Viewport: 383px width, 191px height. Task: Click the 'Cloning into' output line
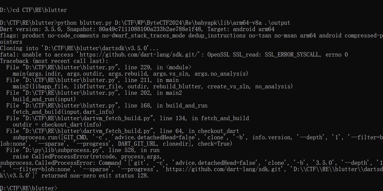[79, 48]
